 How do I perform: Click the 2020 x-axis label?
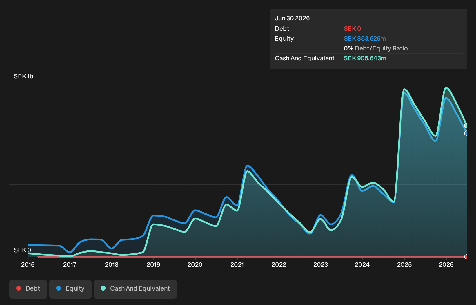tap(195, 264)
